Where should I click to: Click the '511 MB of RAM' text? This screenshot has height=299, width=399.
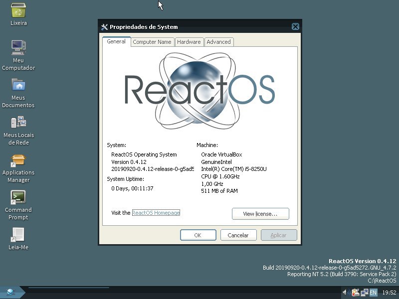click(x=219, y=191)
